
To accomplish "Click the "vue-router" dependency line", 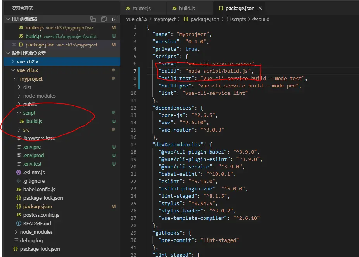I will click(x=191, y=130).
